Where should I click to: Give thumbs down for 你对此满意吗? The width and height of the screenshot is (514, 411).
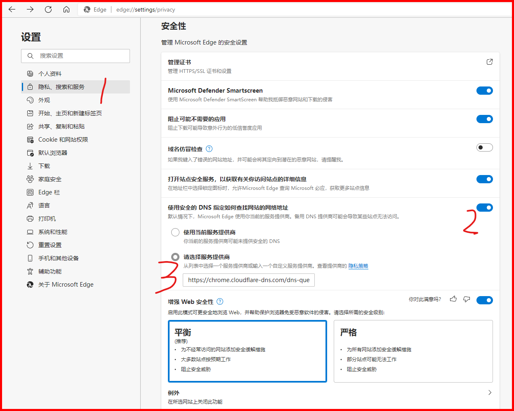point(467,299)
